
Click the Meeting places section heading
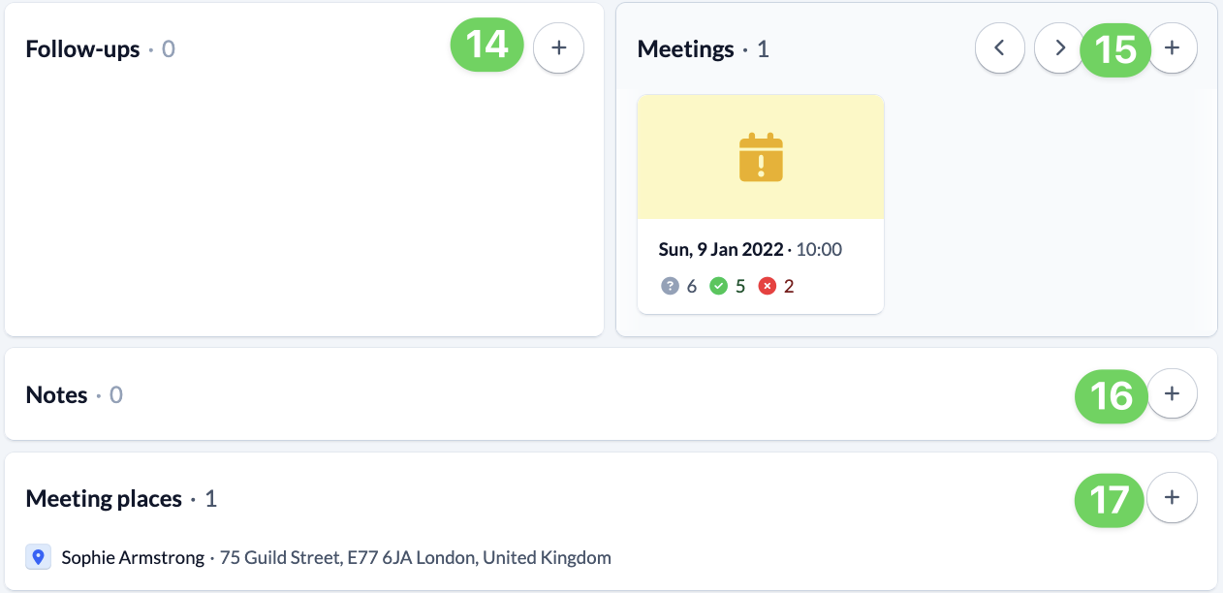click(x=104, y=499)
